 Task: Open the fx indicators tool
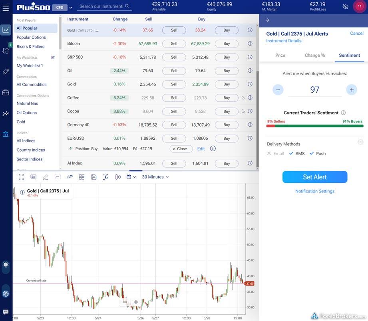point(105,177)
